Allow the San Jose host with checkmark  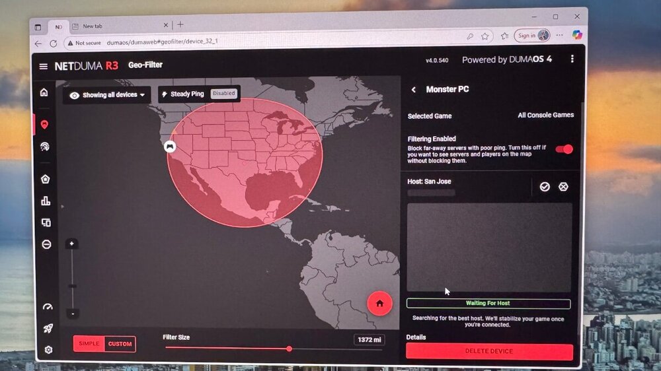point(544,187)
